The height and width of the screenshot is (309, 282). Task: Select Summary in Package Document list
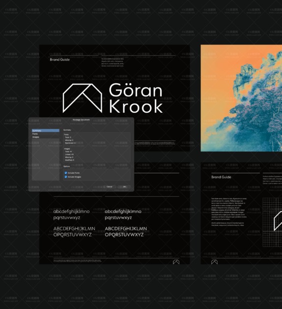coord(46,131)
